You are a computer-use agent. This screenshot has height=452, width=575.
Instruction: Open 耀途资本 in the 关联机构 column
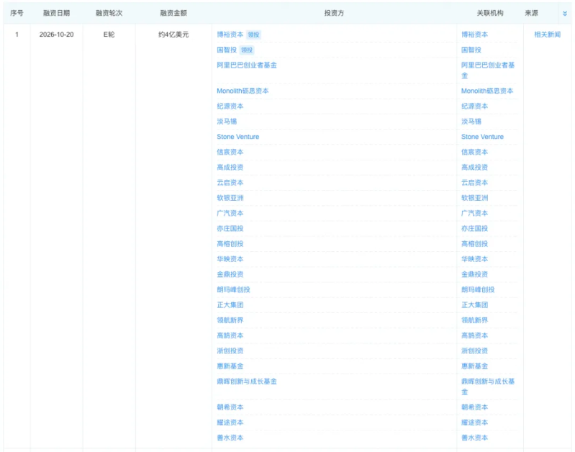[474, 422]
